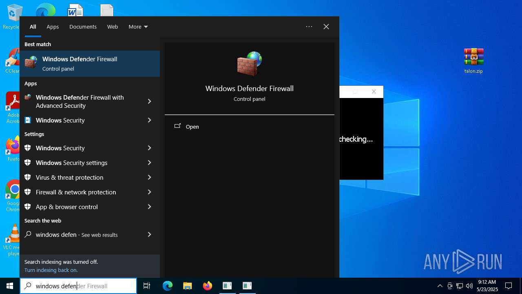Expand the Firewall & network protection arrow
Screen dimensions: 522x294
149,192
